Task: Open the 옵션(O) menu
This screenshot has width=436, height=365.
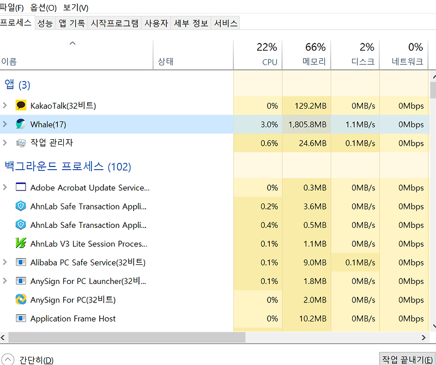Action: tap(44, 8)
